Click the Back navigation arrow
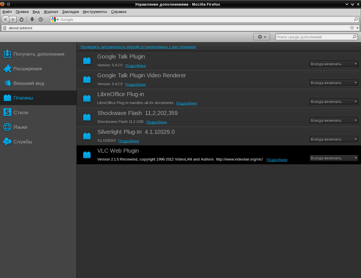The image size is (361, 278). pos(5,19)
